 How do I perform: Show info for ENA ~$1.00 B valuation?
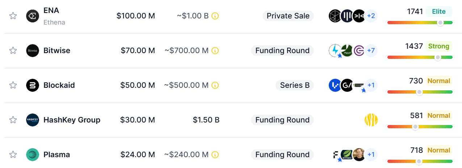point(215,16)
